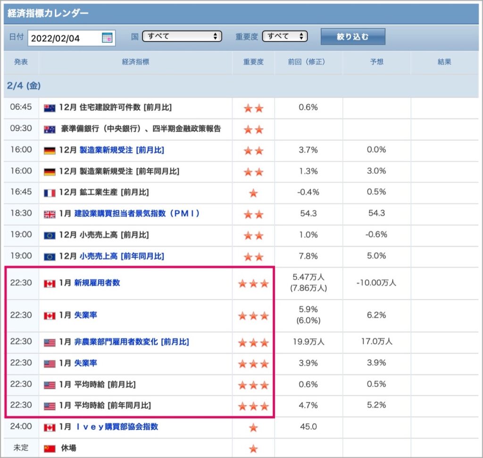The width and height of the screenshot is (483, 458).
Task: Open the 新規雇用者数 link
Action: pyautogui.click(x=97, y=283)
